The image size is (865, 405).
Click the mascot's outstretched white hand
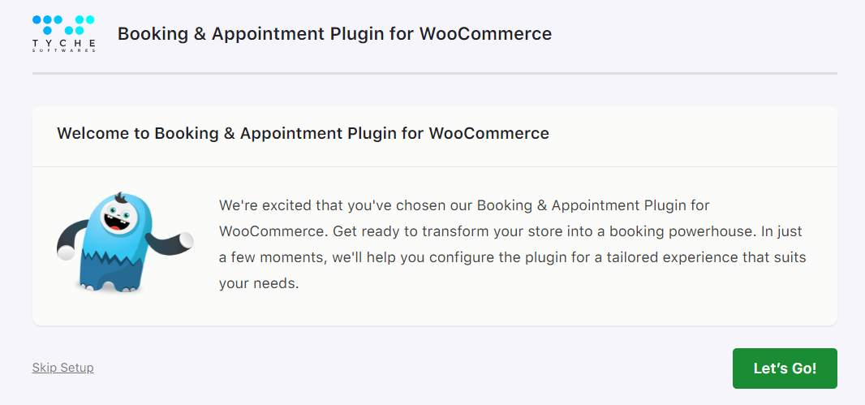click(186, 240)
